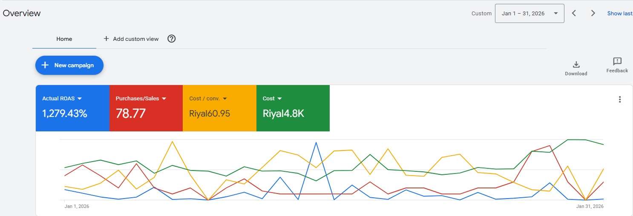Go to previous date range arrow
This screenshot has height=216, width=633.
click(x=574, y=13)
